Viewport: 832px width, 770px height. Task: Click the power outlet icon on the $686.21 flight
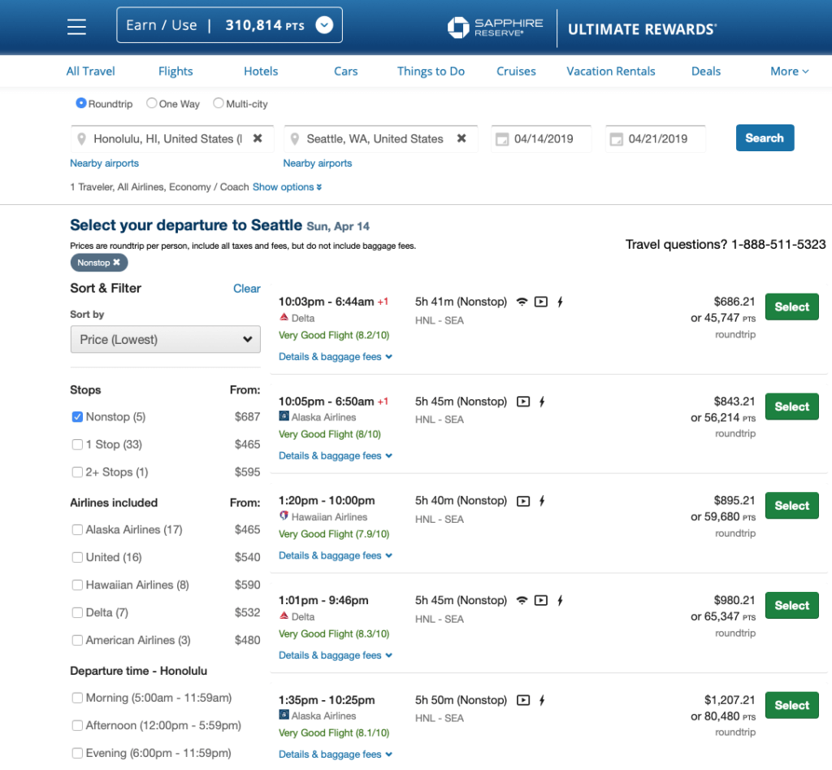pyautogui.click(x=560, y=302)
